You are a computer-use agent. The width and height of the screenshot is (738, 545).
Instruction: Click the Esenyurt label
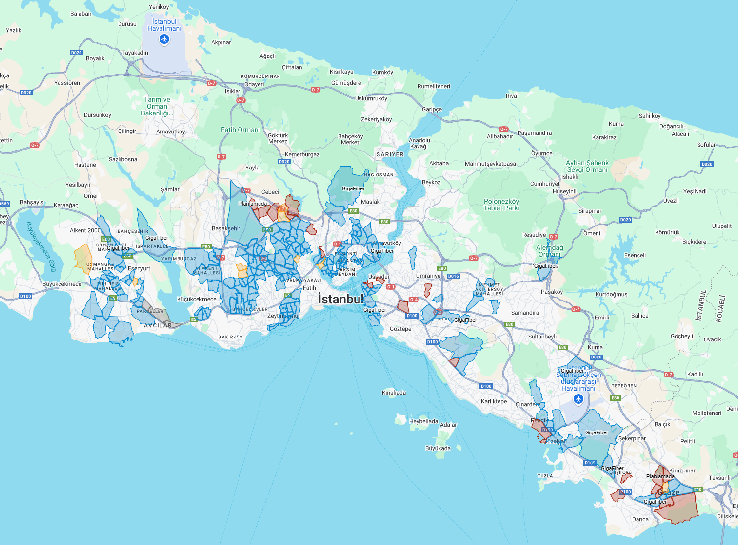click(x=139, y=268)
